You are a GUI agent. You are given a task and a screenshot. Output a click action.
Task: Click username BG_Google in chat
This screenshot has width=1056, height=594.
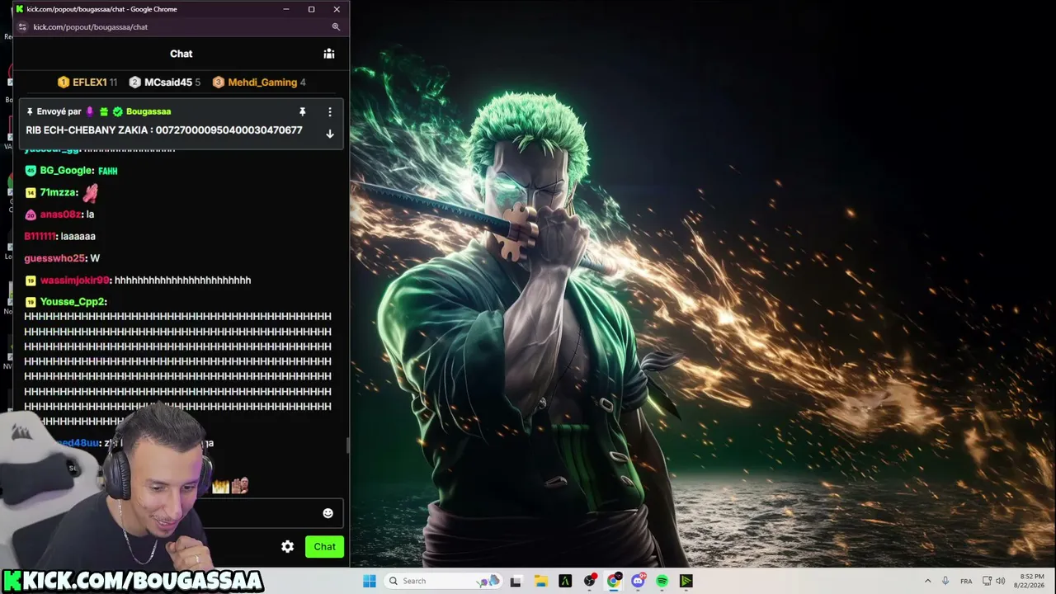point(66,170)
